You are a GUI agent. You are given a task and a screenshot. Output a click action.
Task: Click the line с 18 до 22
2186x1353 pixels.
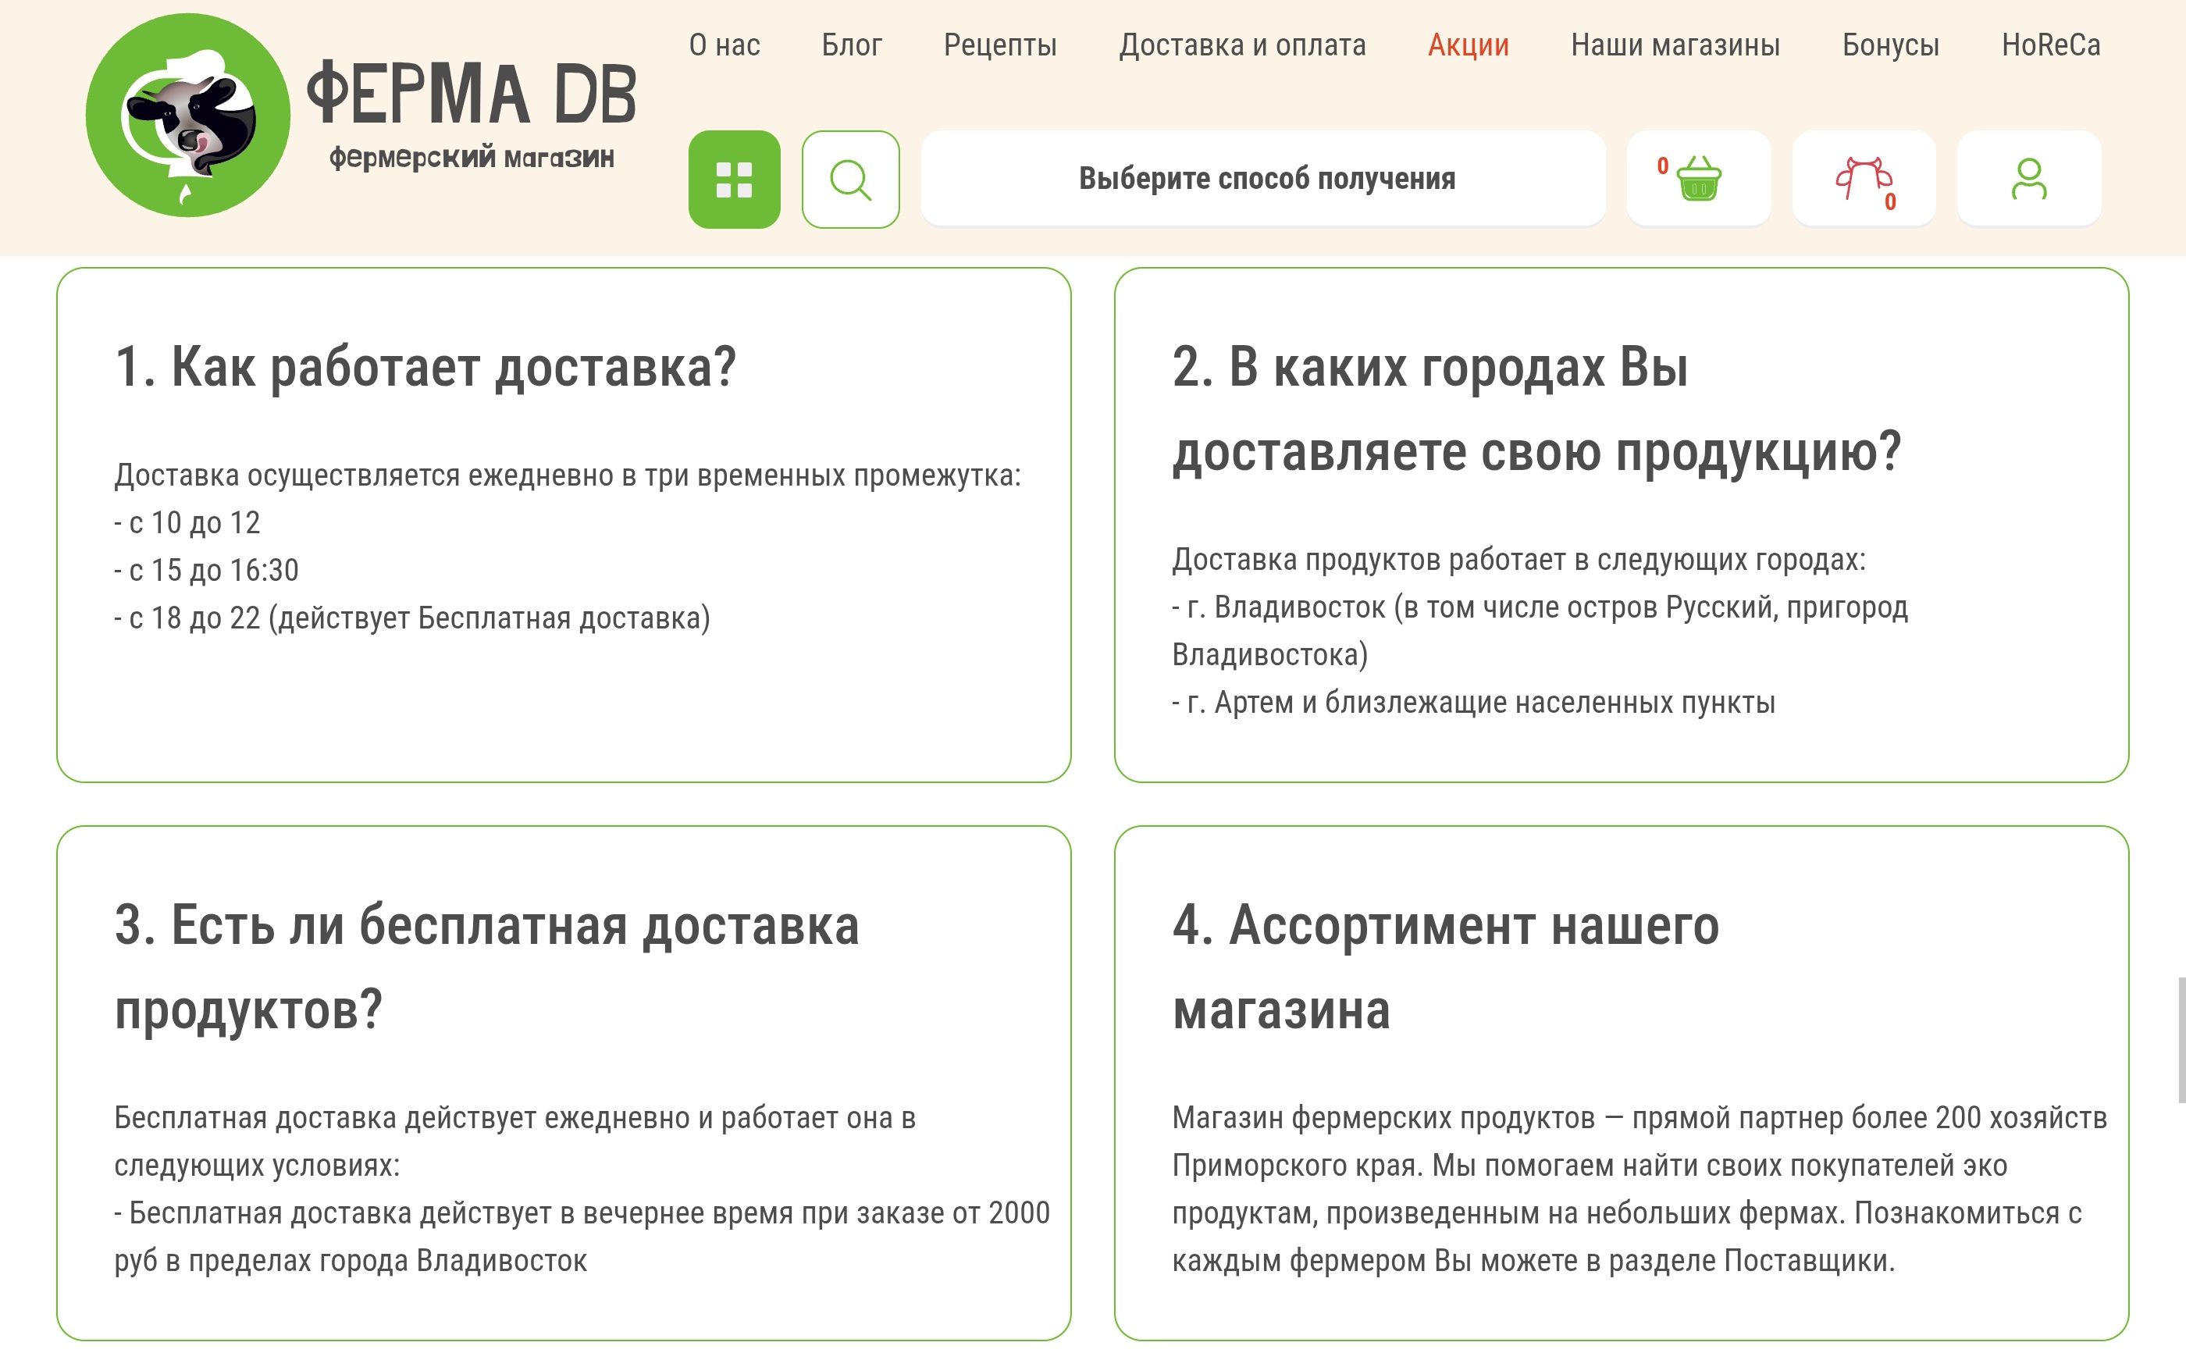[x=412, y=618]
